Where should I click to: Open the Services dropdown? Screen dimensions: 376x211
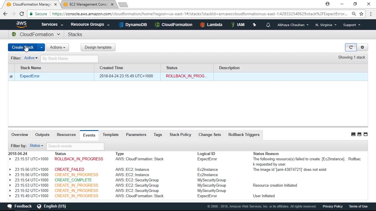pos(52,25)
